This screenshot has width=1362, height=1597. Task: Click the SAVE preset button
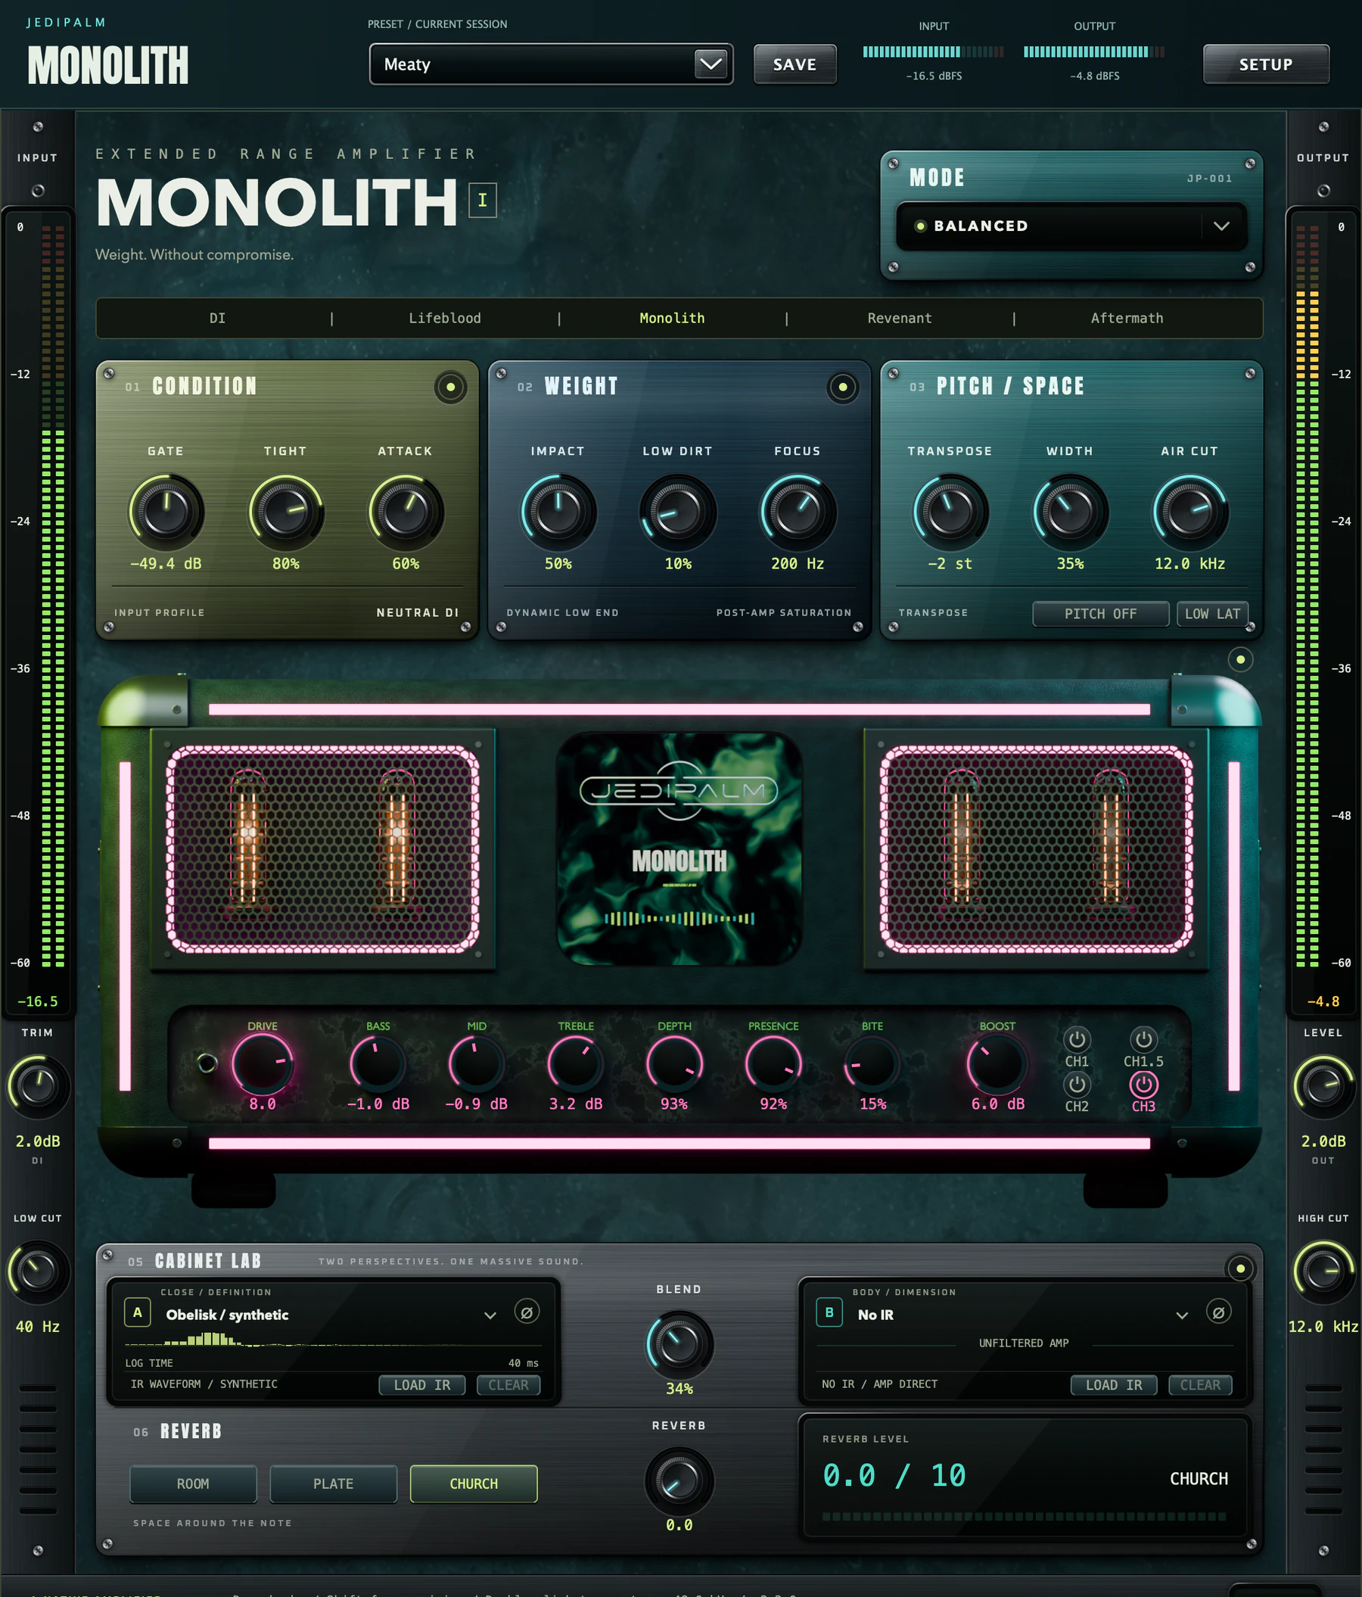794,64
